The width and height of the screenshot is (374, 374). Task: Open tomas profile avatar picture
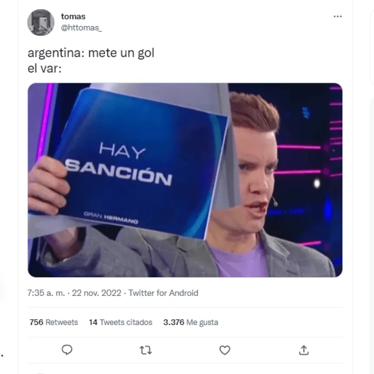tap(41, 23)
